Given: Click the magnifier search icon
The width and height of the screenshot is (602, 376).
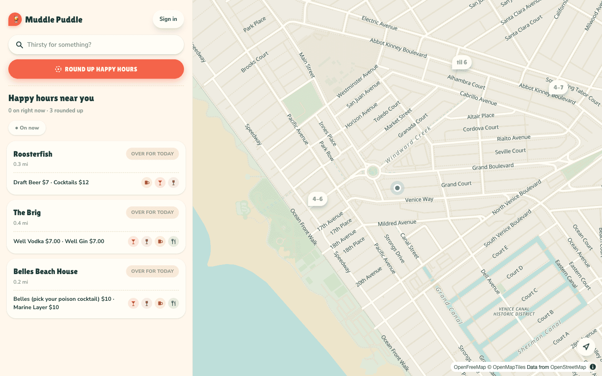Looking at the screenshot, I should point(19,45).
